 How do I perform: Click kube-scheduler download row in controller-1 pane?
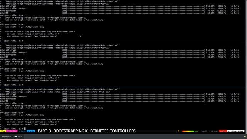119,55
